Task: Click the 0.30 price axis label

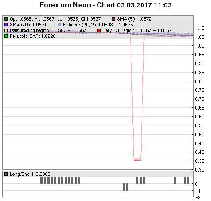Action: click(x=200, y=170)
